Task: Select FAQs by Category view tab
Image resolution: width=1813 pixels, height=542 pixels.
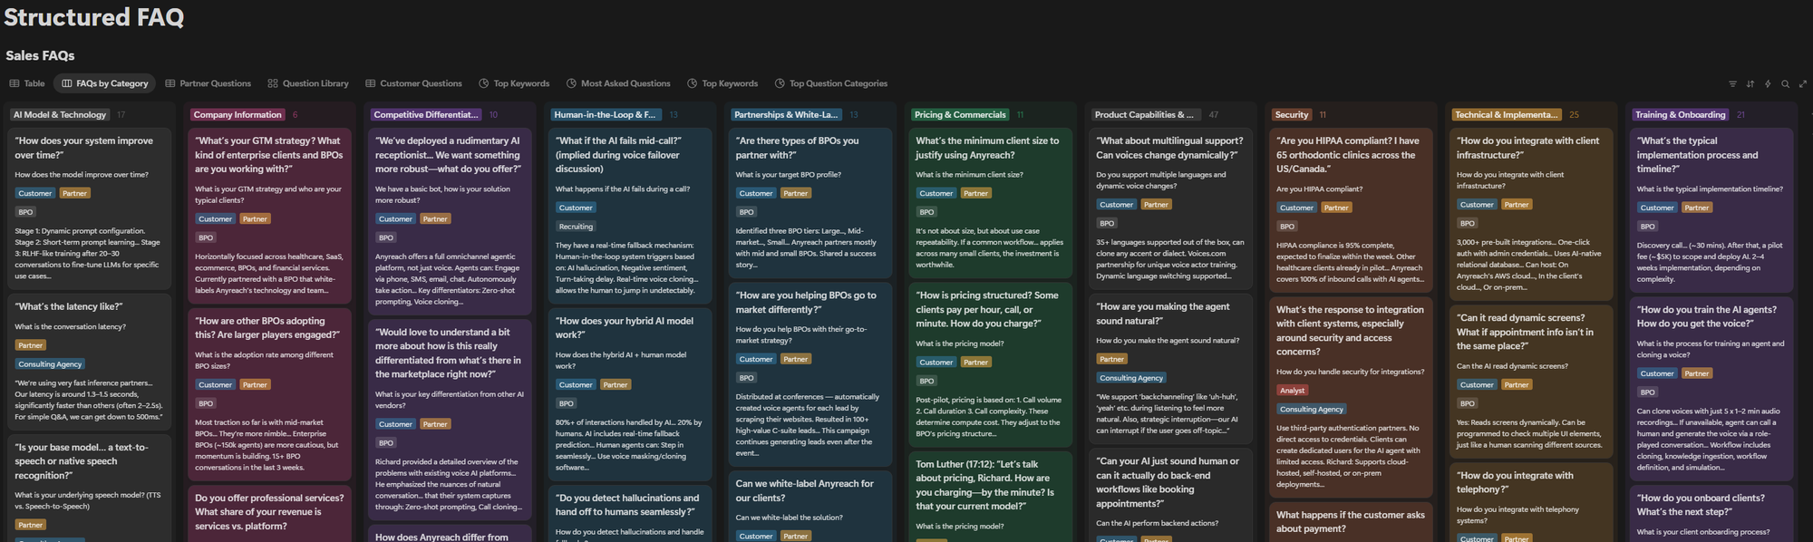Action: pos(104,83)
